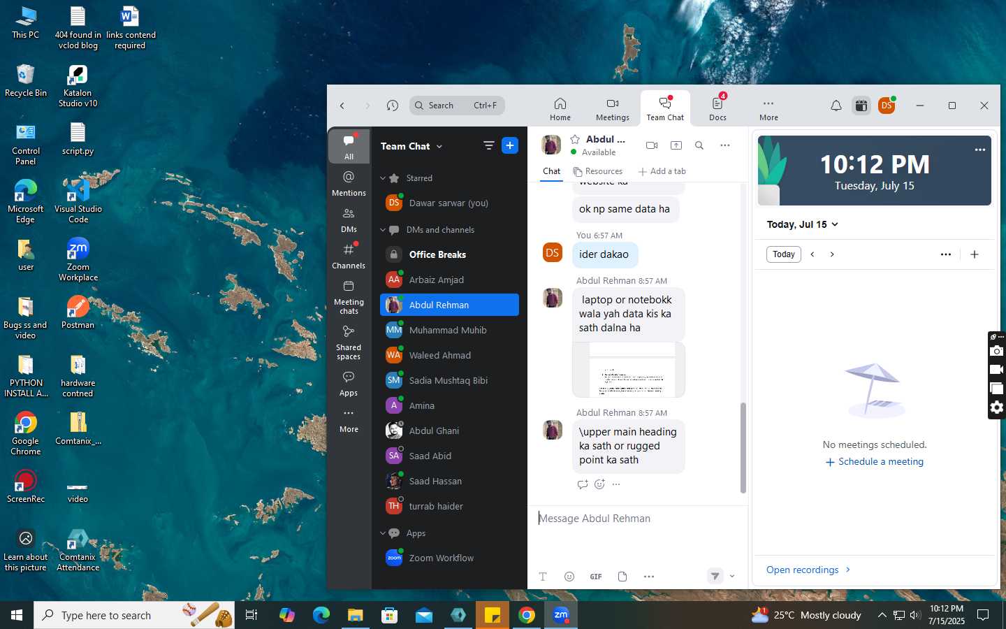The height and width of the screenshot is (629, 1006).
Task: Open Dawar sarwar (you) chat
Action: [x=449, y=203]
